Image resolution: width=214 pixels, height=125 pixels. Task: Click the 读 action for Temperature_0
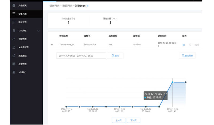tap(184, 45)
